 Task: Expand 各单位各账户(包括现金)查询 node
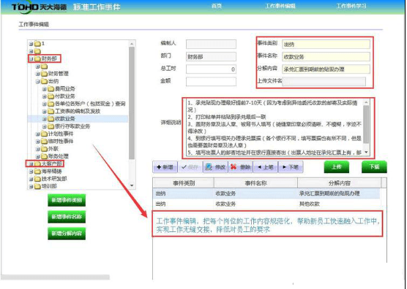pos(45,104)
